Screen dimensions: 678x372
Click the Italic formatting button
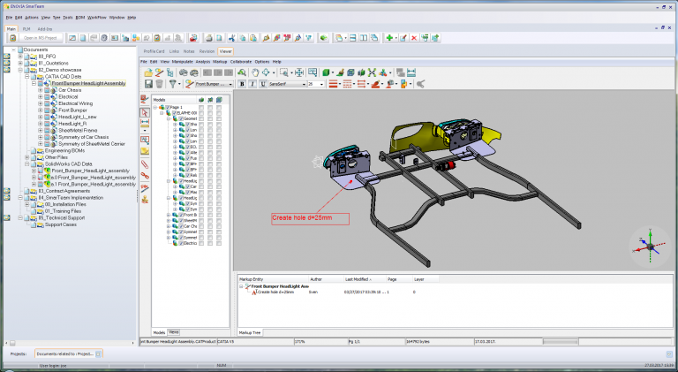[252, 84]
